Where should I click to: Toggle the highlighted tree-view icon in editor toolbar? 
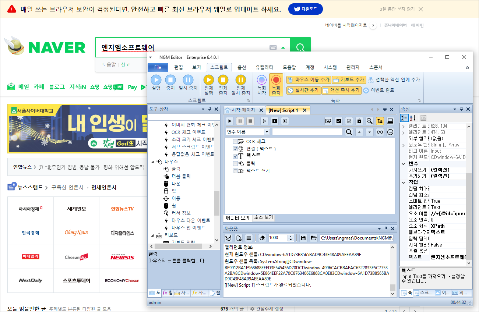(380, 121)
